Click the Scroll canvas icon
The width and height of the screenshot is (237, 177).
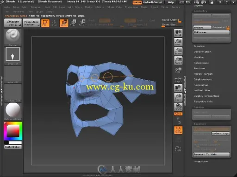178,33
